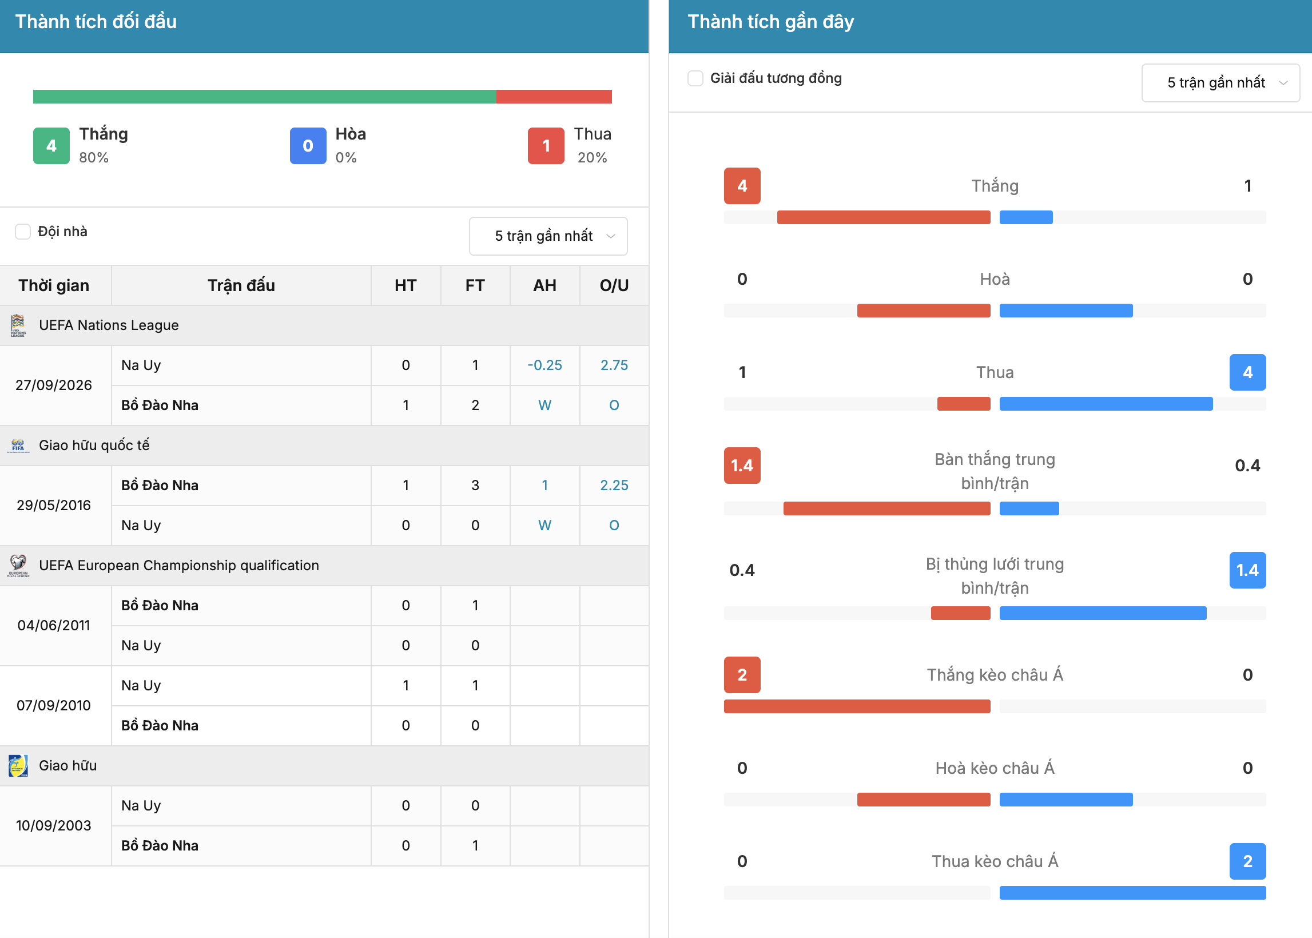Open the Giao hữu quốc tế competition row
Image resolution: width=1312 pixels, height=938 pixels.
pyautogui.click(x=324, y=446)
